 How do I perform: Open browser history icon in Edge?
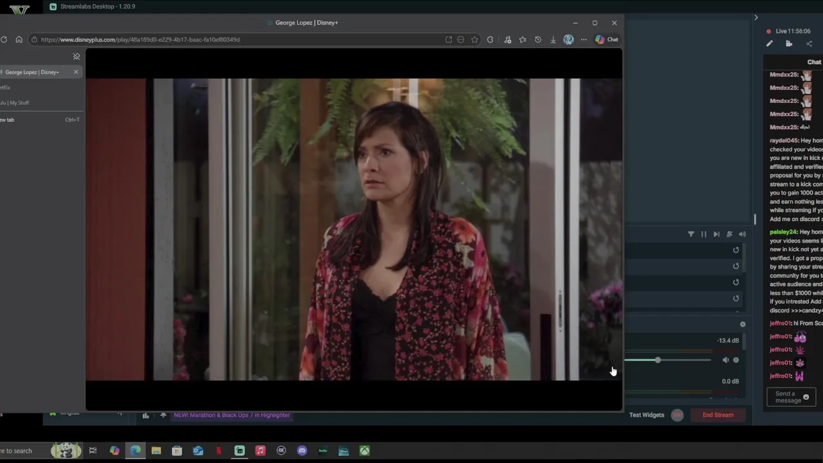point(538,39)
